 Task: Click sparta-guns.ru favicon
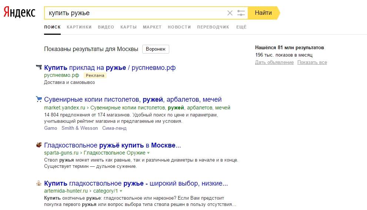tap(39, 145)
